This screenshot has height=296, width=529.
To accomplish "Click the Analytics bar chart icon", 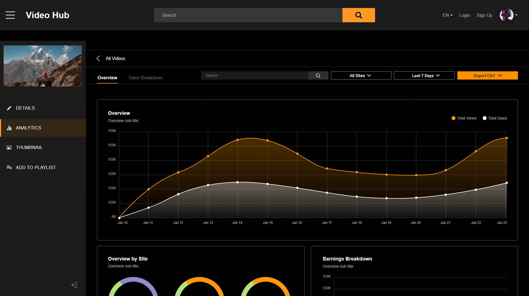I will click(9, 128).
